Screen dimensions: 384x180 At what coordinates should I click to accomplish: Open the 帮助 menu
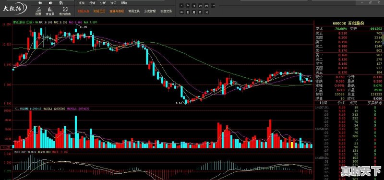click(124, 3)
